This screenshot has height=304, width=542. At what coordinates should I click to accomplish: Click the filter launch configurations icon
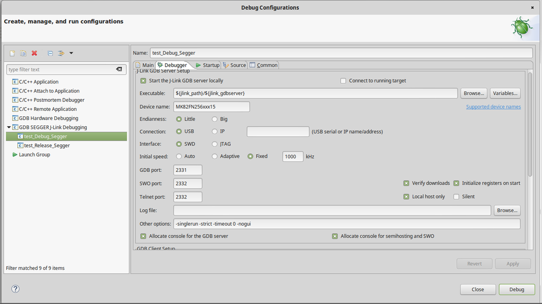coord(61,53)
